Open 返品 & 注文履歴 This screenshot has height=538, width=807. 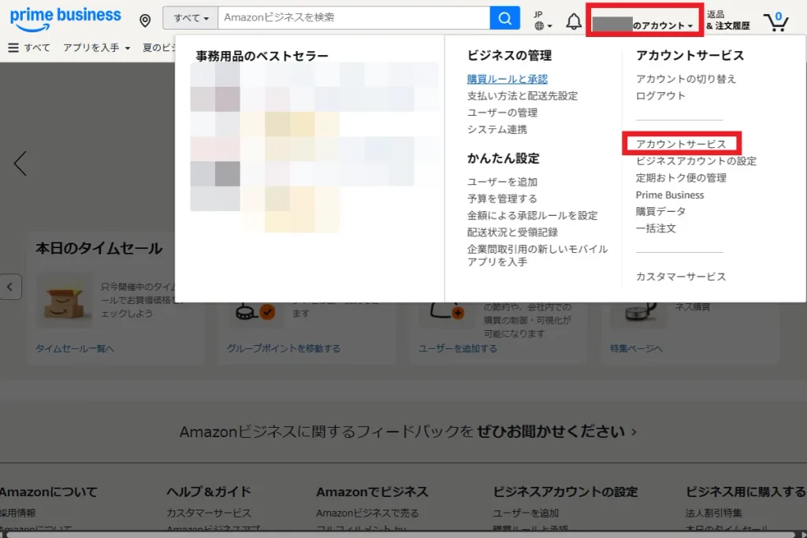[727, 20]
